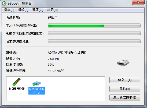This screenshot has width=147, height=108.
Task: Click the 目前的硬碟負載 progress bar
Action: click(94, 41)
